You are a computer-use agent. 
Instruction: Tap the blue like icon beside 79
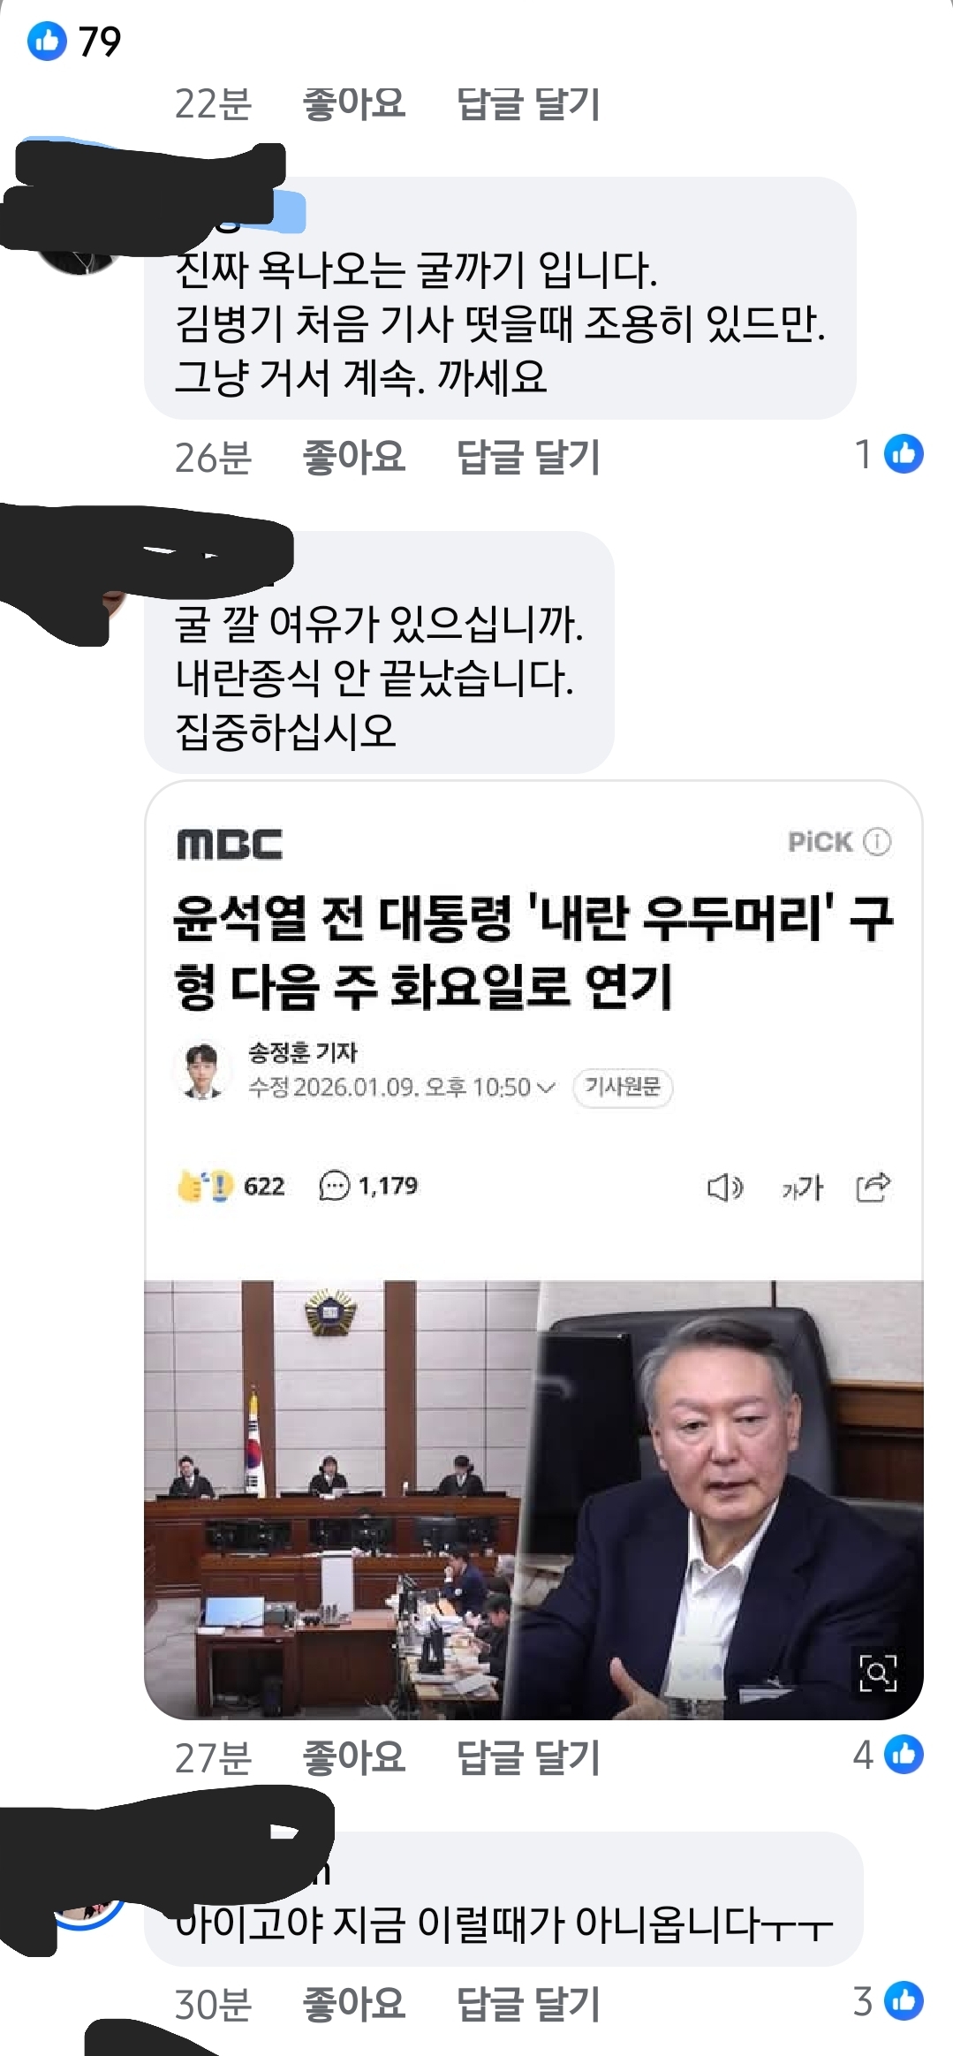click(47, 41)
